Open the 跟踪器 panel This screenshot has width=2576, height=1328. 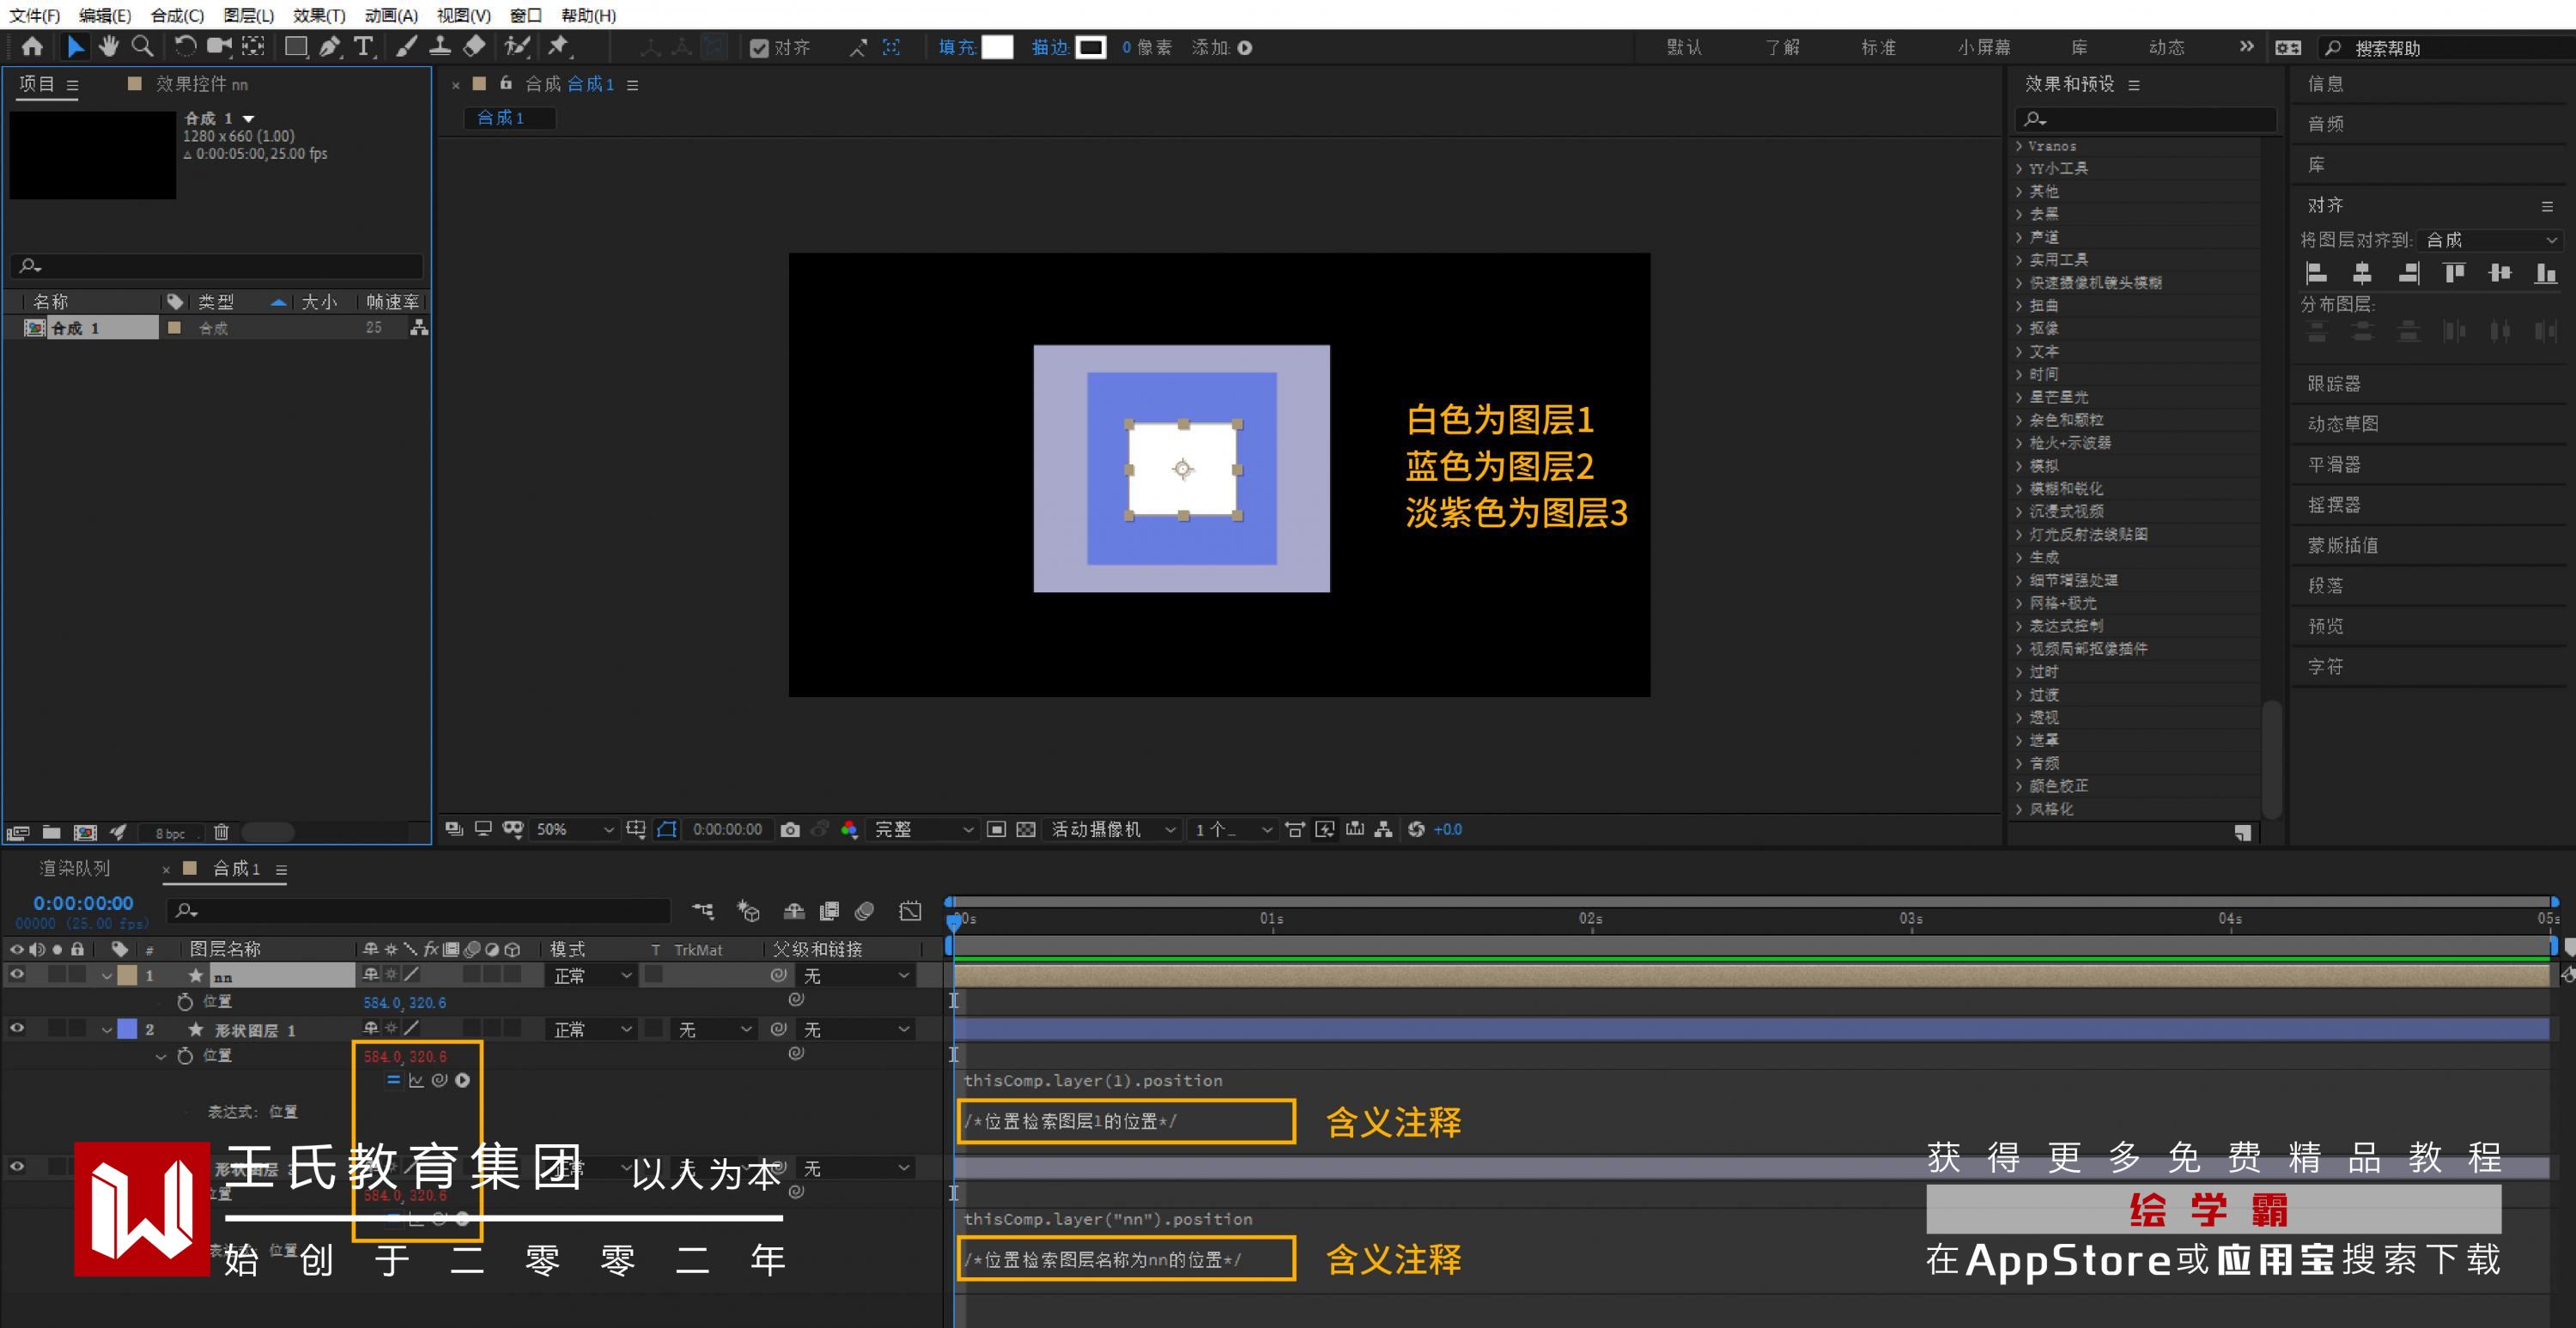coord(2333,383)
